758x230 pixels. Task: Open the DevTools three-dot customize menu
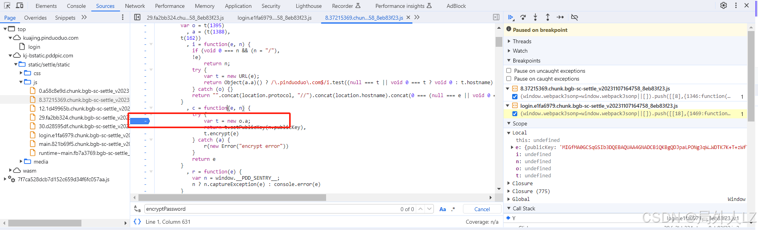(736, 6)
